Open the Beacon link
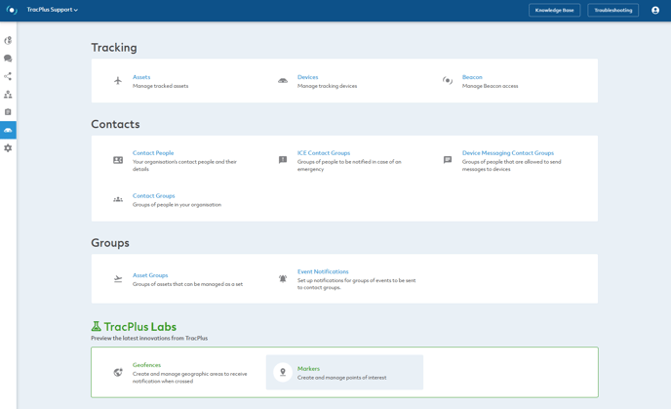 click(472, 77)
